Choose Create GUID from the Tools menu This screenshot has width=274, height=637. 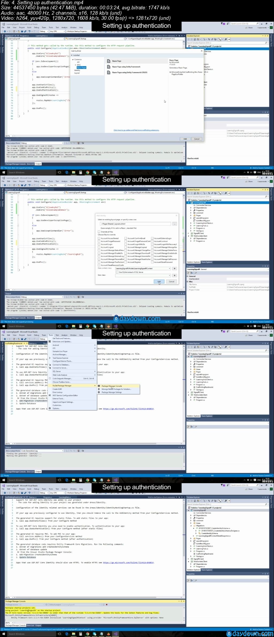coord(57,389)
